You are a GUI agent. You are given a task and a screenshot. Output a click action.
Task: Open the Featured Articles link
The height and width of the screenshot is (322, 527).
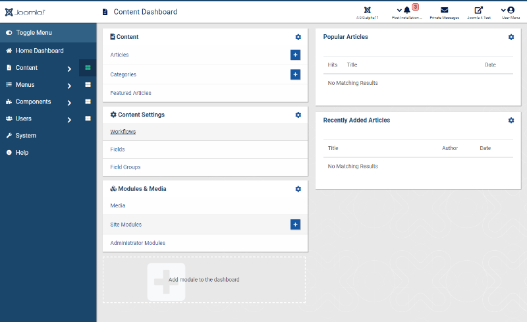click(x=130, y=93)
